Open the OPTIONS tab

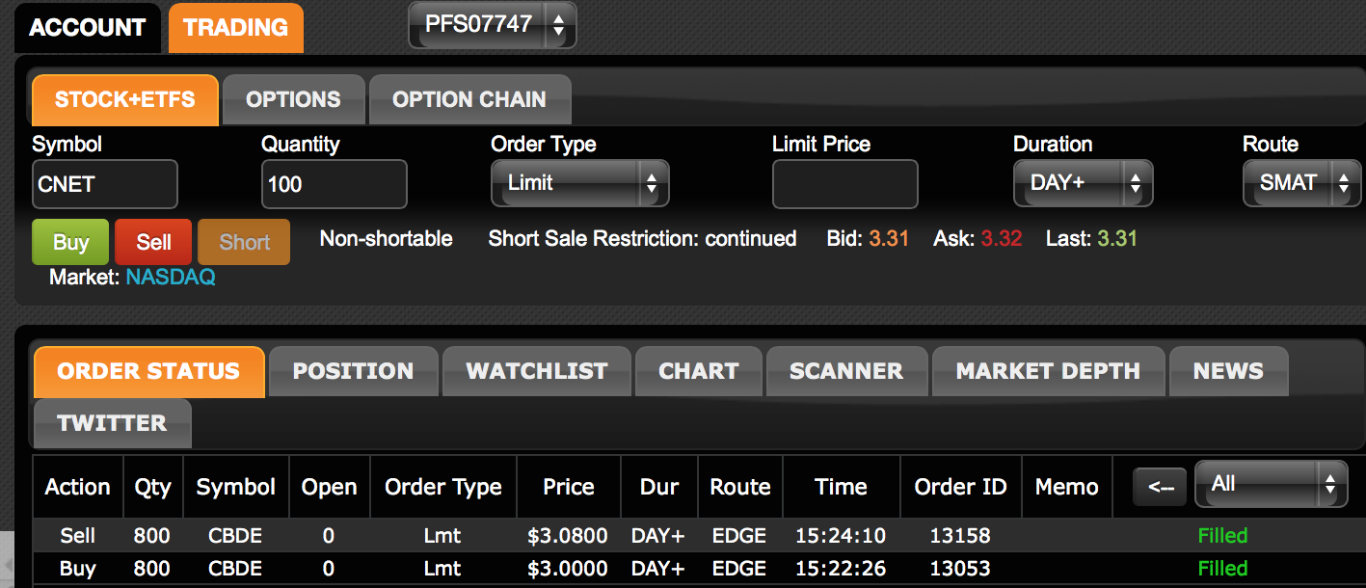(293, 99)
